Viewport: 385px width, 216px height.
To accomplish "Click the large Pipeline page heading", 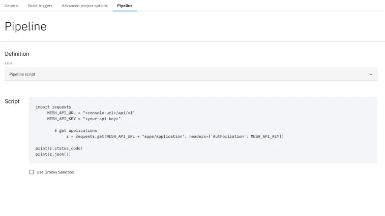I will pos(25,26).
